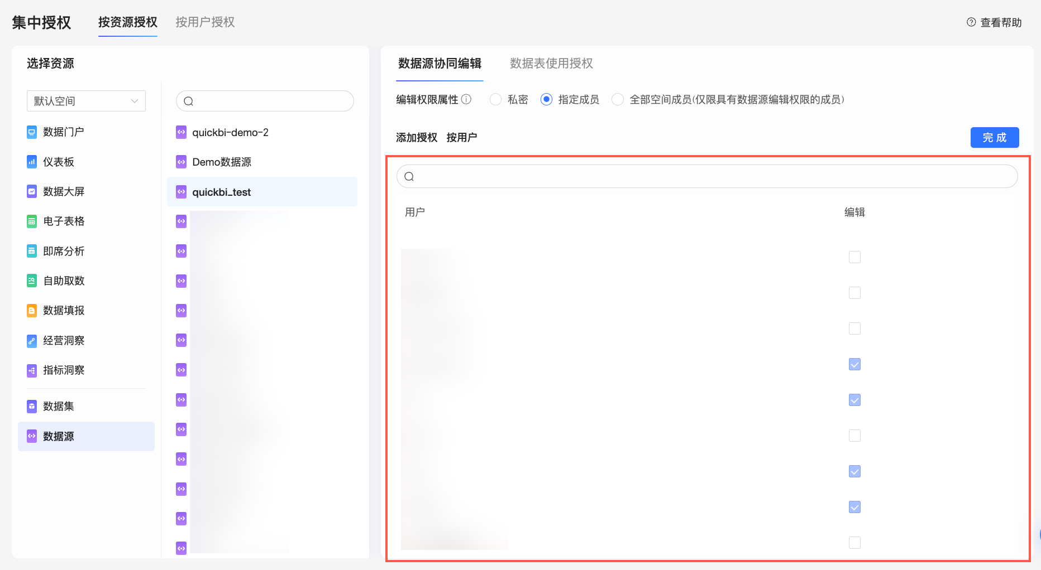Click the quickbi-demo-2 data source icon
Viewport: 1041px width, 570px height.
pos(181,132)
